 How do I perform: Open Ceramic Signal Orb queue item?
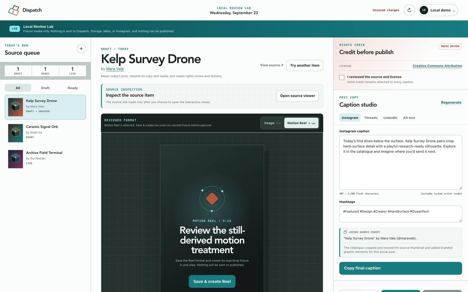click(45, 133)
